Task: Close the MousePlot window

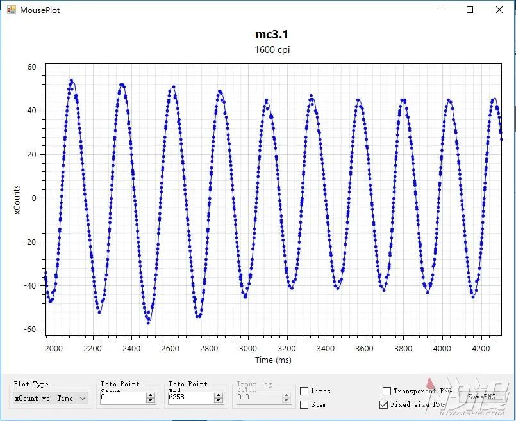Action: click(x=499, y=10)
